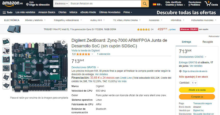220x115 pixels.
Task: Click the five-star rating stars
Action: pyautogui.click(x=85, y=54)
